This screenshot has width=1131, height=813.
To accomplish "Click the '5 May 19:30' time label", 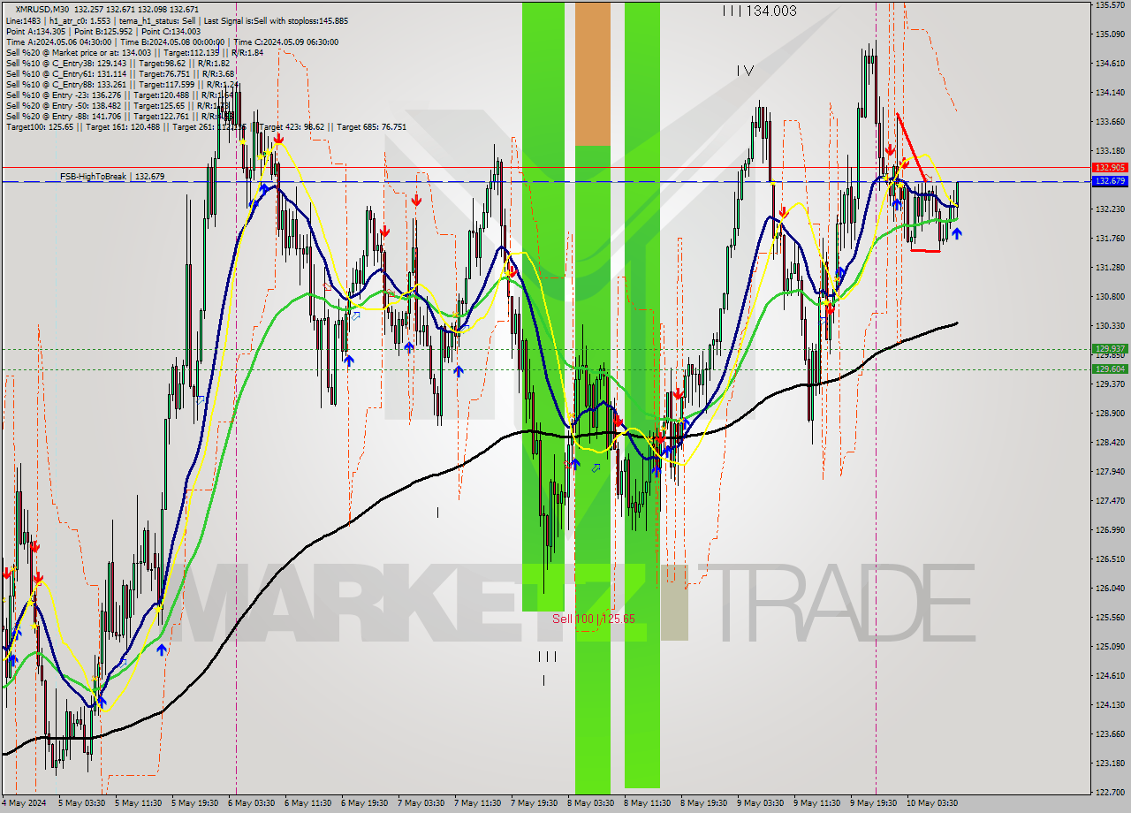I will (194, 803).
